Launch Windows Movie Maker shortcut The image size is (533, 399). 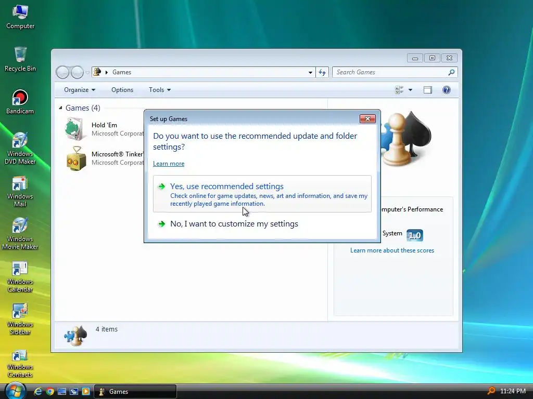click(20, 233)
